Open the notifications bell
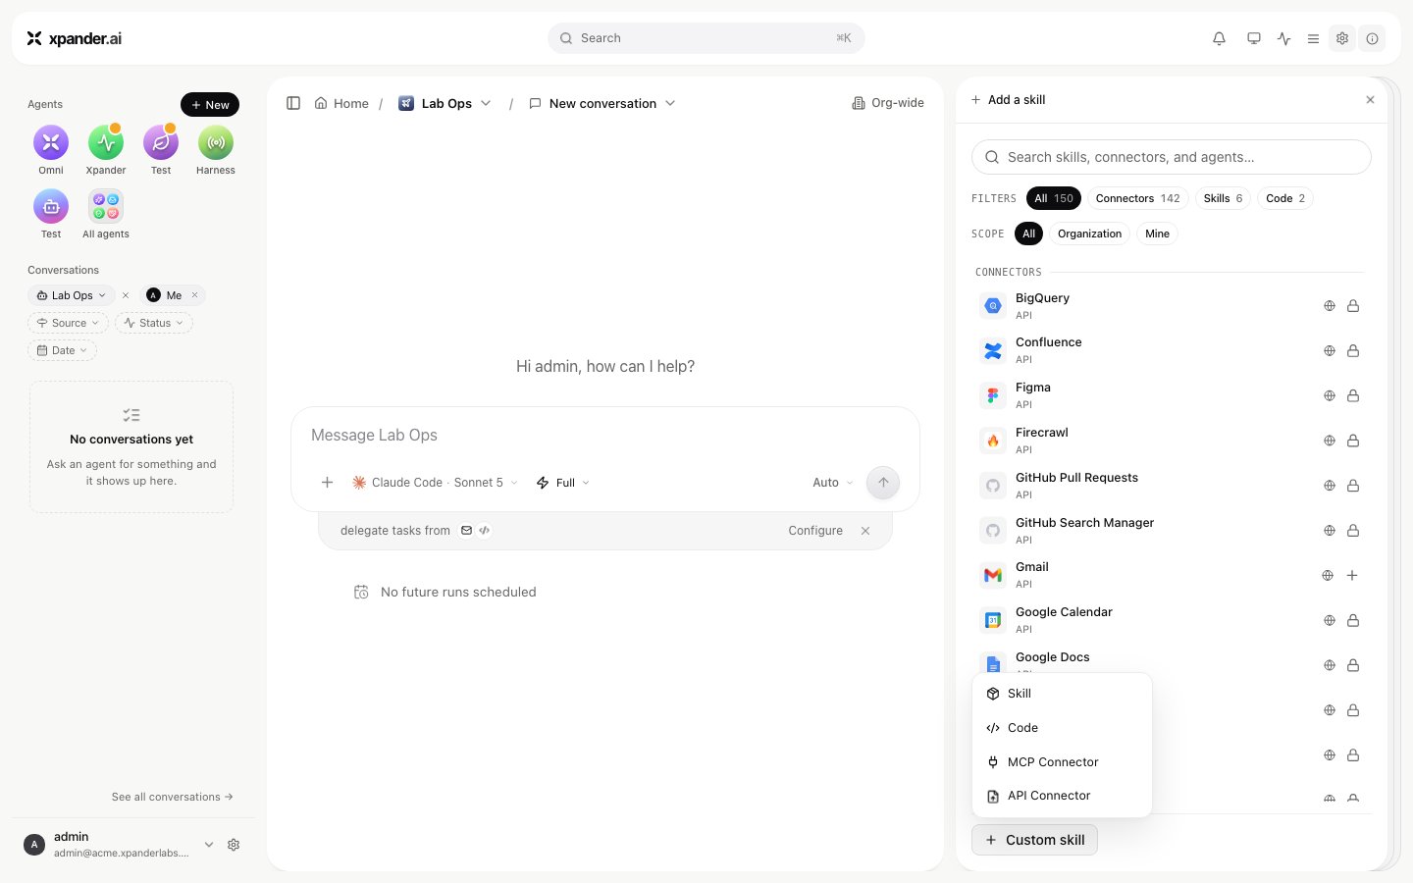Screen dimensions: 1413x883 point(1219,38)
